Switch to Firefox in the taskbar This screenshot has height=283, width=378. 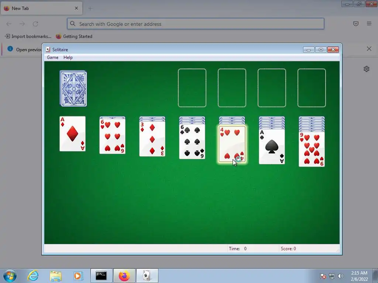pyautogui.click(x=124, y=276)
